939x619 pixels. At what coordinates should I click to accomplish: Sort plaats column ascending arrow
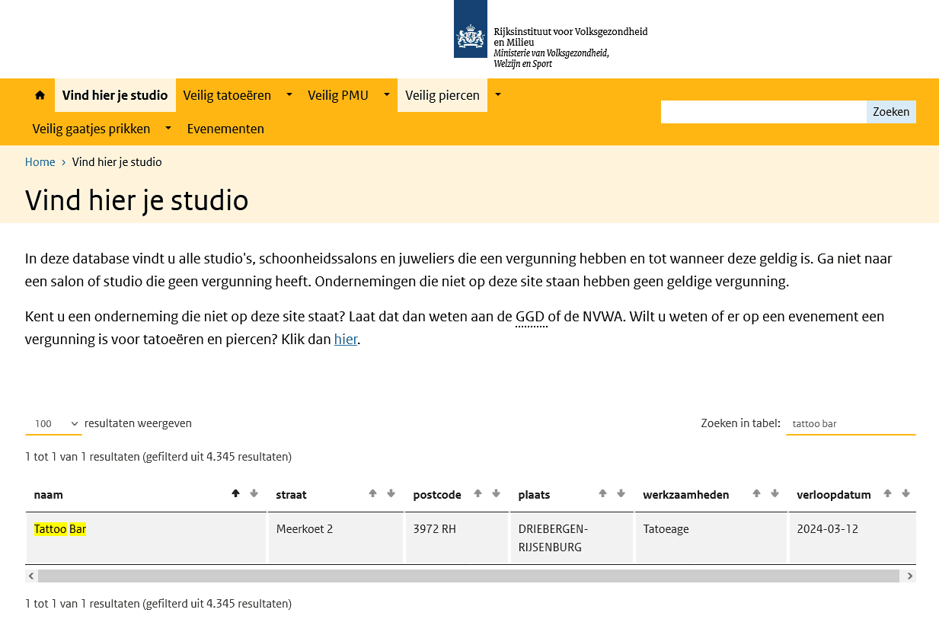(x=602, y=493)
